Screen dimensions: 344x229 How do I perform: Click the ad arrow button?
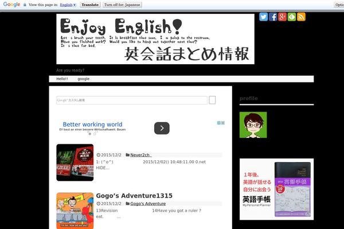click(162, 128)
